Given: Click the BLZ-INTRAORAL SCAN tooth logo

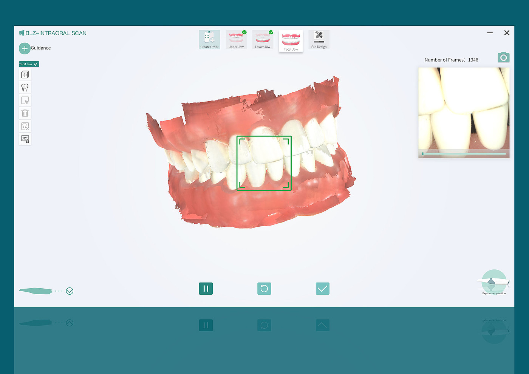Looking at the screenshot, I should tap(22, 33).
